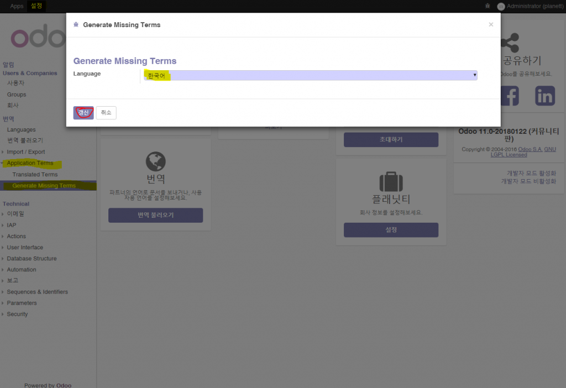Open 회사 in the sidebar
Screen dimensions: 566x388
[13, 106]
